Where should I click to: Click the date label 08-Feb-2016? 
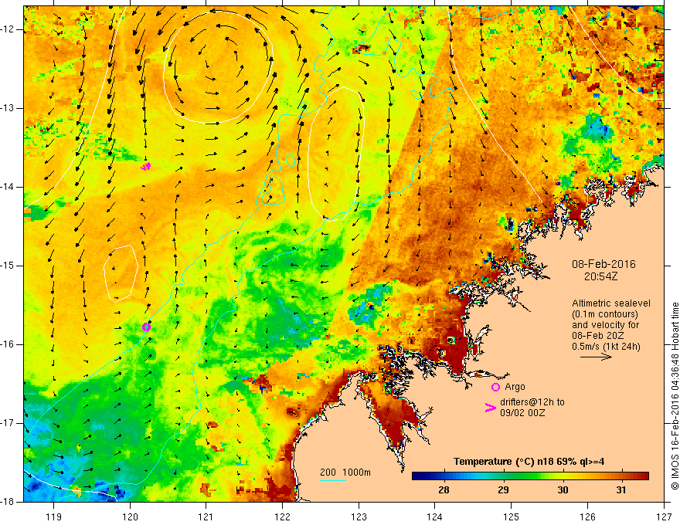(603, 264)
